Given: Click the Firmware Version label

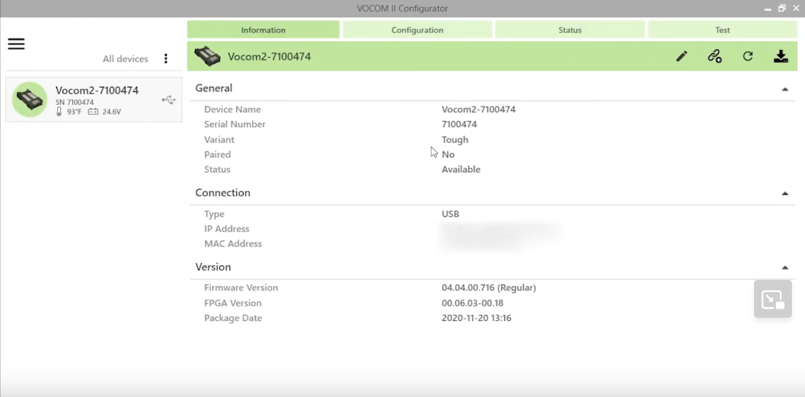Looking at the screenshot, I should pos(241,287).
